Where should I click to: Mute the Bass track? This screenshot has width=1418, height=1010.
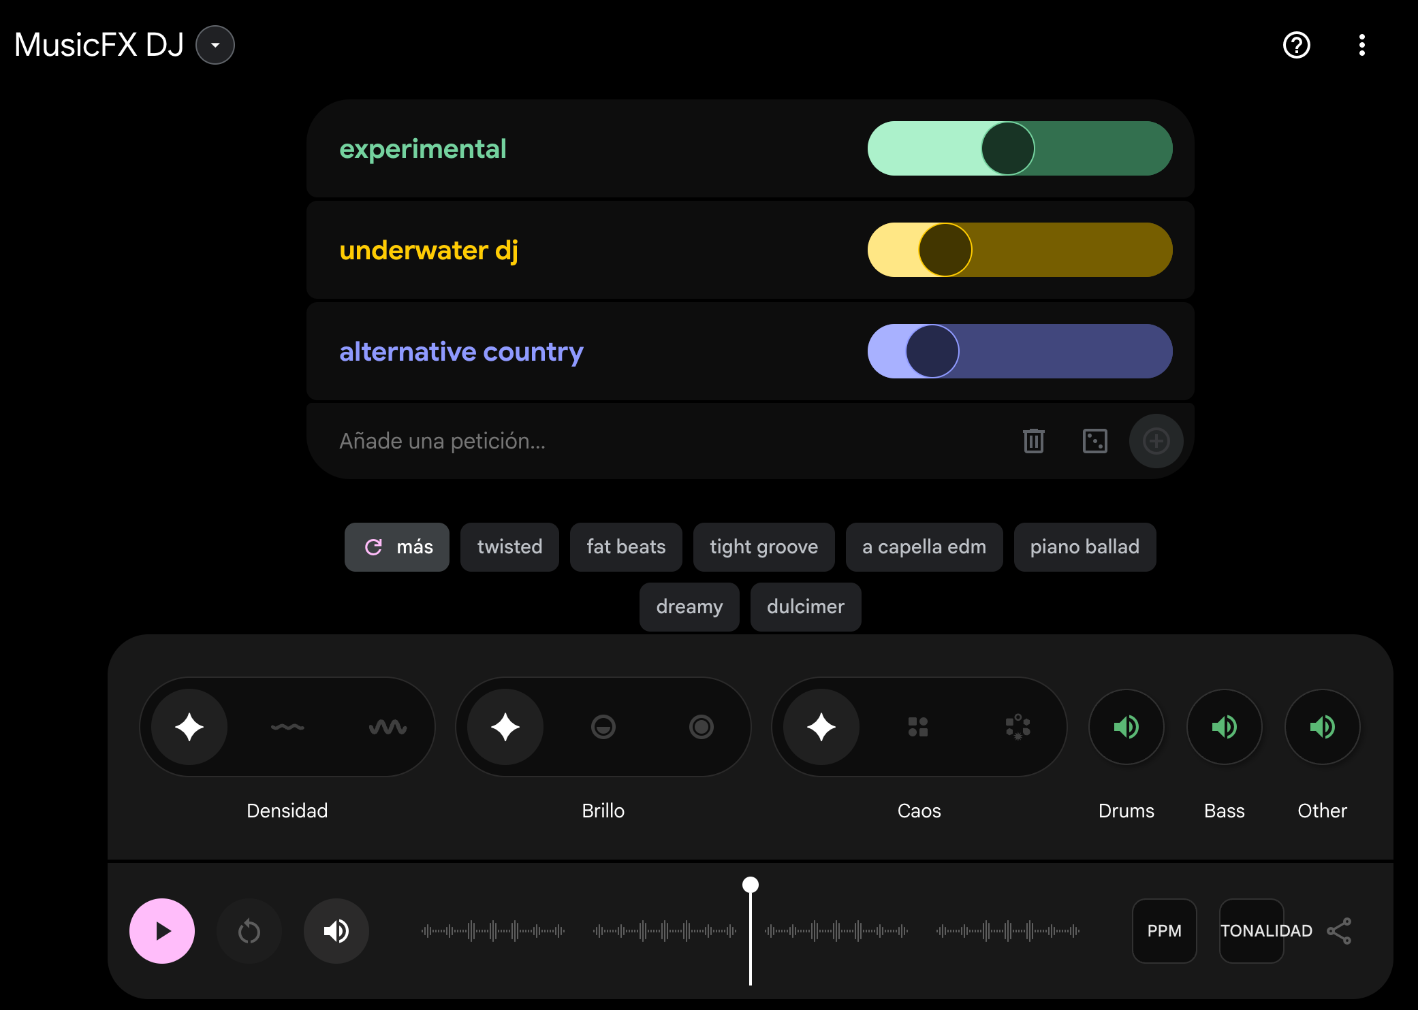[x=1225, y=727]
